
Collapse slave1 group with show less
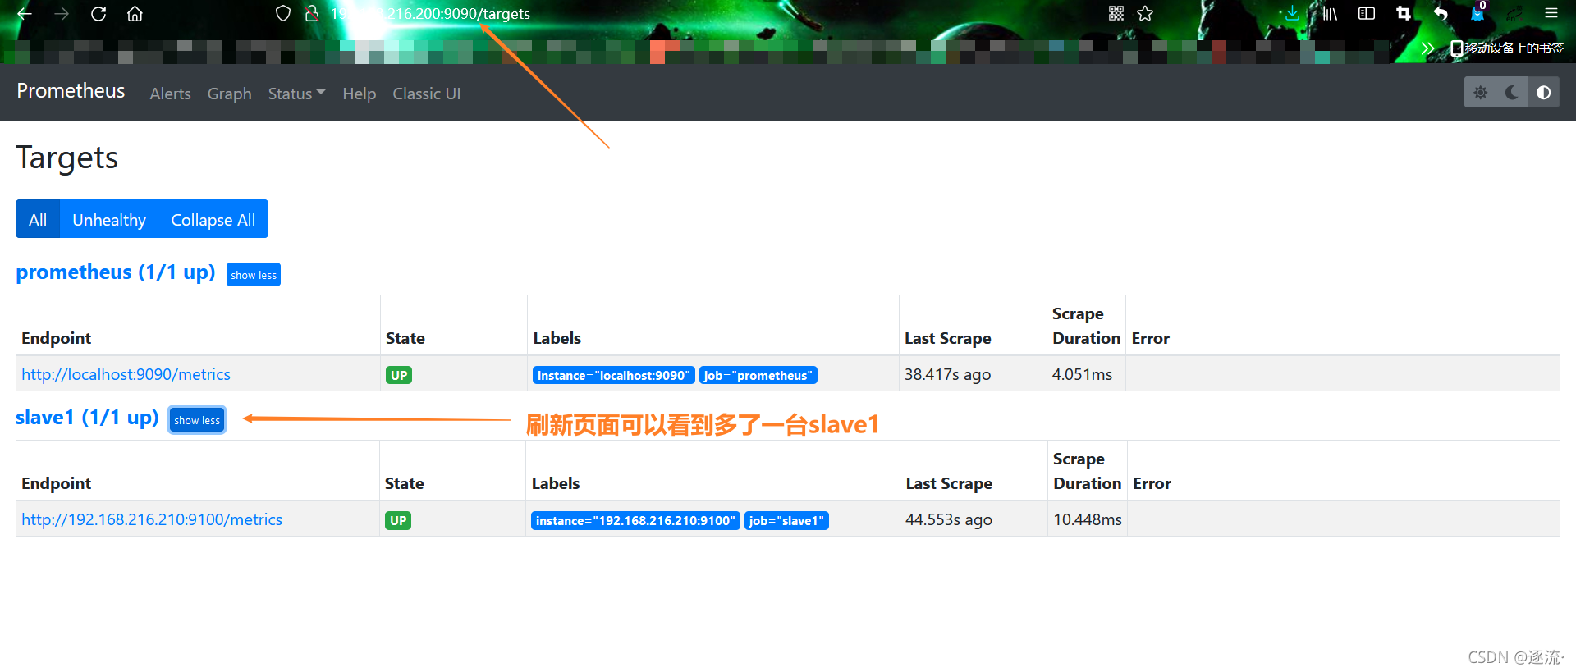click(x=197, y=420)
